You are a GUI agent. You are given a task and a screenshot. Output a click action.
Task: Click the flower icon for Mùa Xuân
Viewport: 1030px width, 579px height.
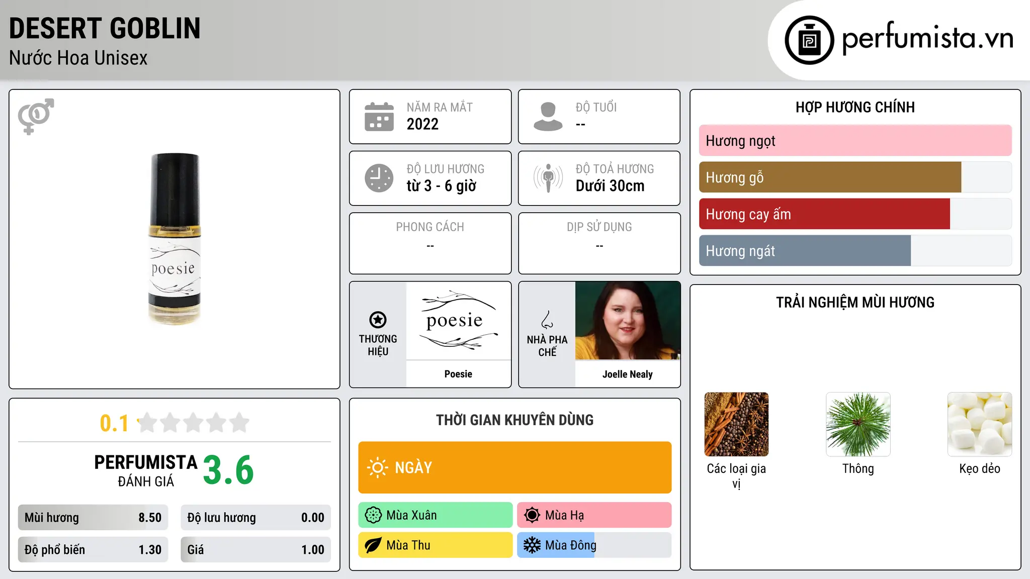point(373,515)
